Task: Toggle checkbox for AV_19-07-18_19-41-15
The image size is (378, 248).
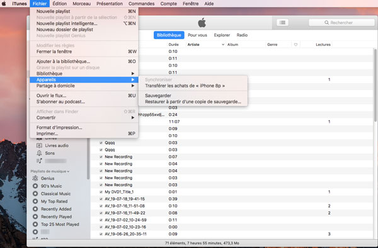Action: pyautogui.click(x=101, y=199)
